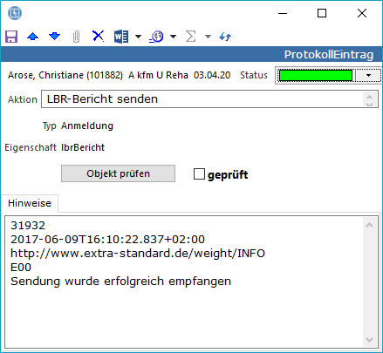Expand the Word icon dropdown arrow
Screen dimensions: 383x353
(x=139, y=37)
